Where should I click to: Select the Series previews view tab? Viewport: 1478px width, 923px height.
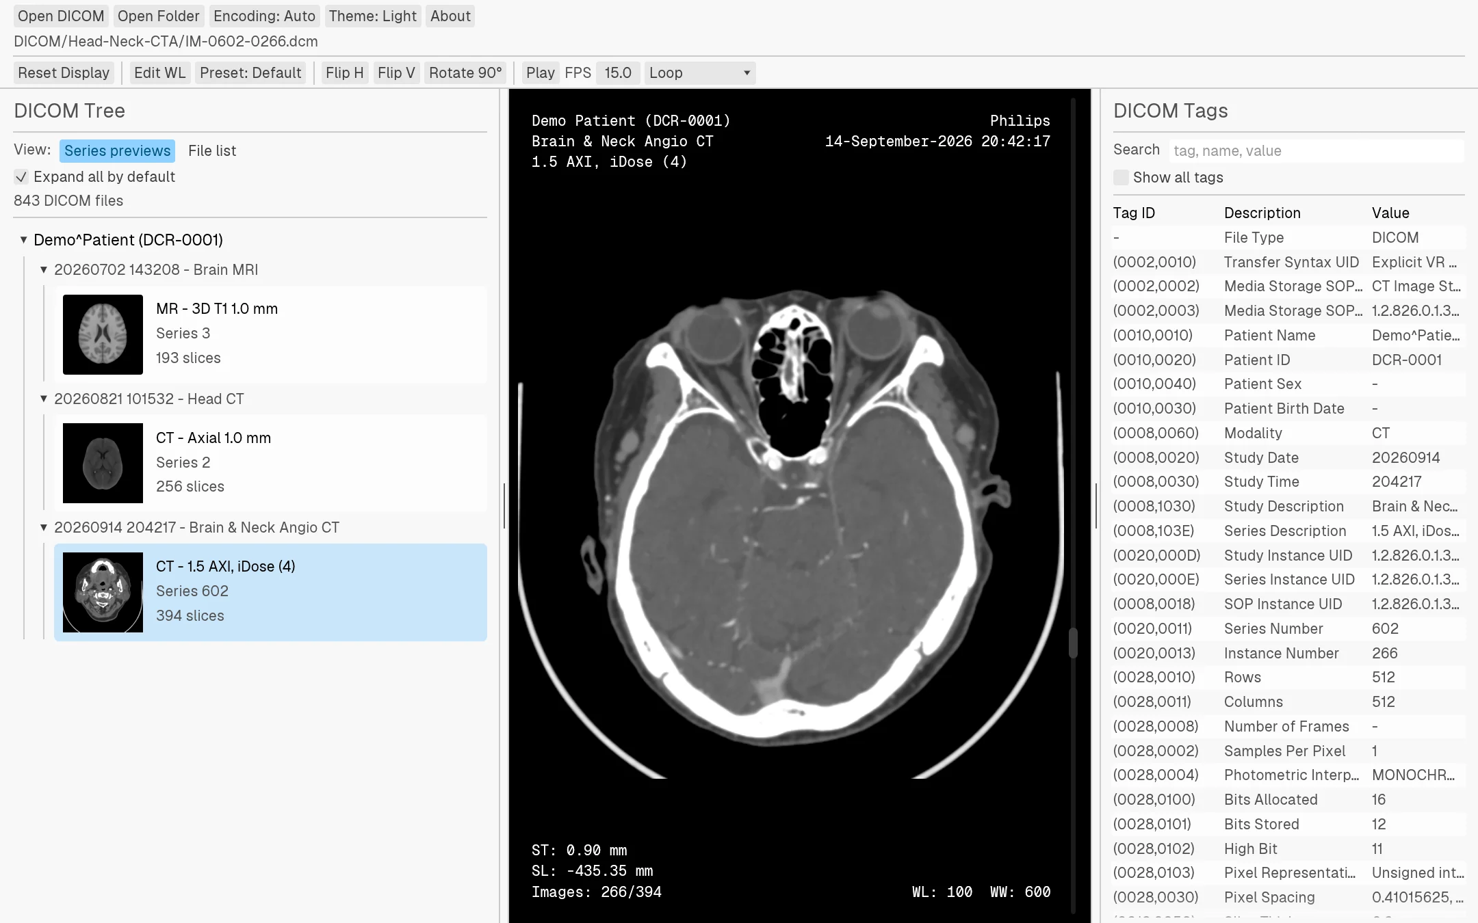[x=117, y=150]
